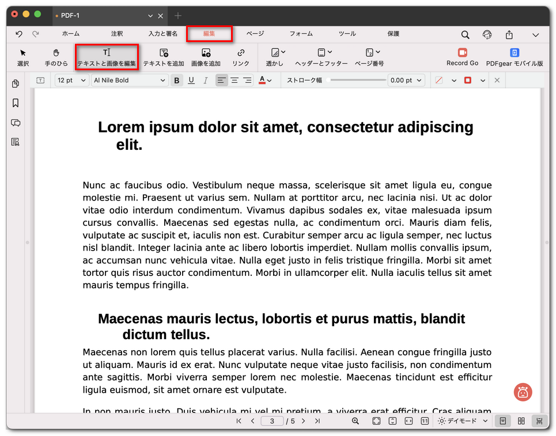This screenshot has width=556, height=436.
Task: Click the Add Text (テキストを追加) tool
Action: pyautogui.click(x=164, y=56)
